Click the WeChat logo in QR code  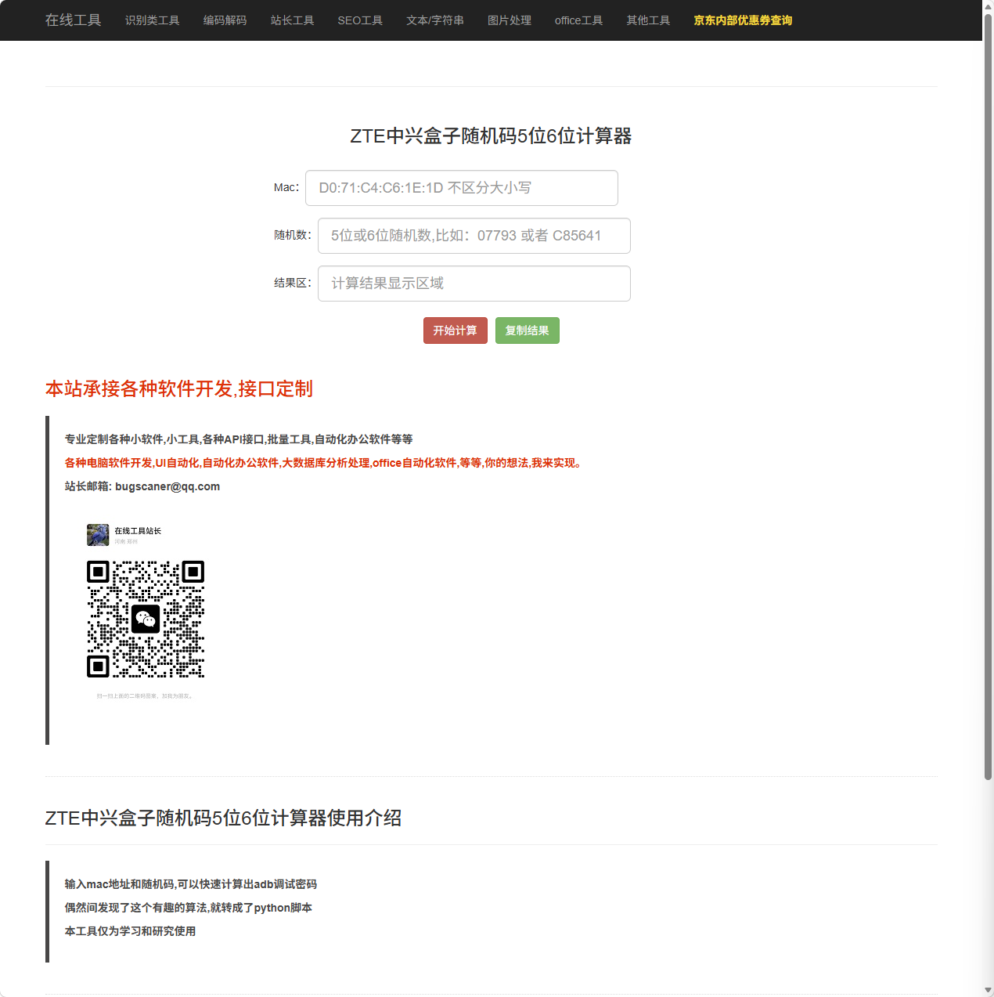point(146,620)
